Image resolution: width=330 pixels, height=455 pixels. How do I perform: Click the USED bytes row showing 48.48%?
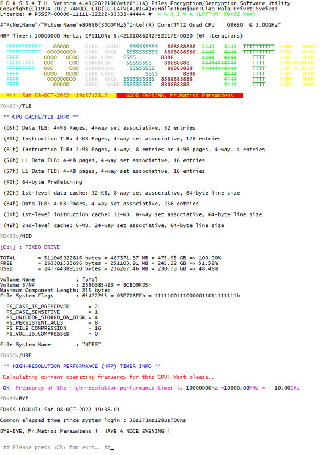point(109,268)
